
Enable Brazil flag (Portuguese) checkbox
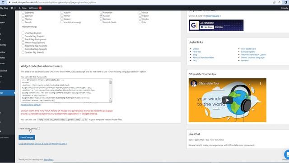(23, 39)
